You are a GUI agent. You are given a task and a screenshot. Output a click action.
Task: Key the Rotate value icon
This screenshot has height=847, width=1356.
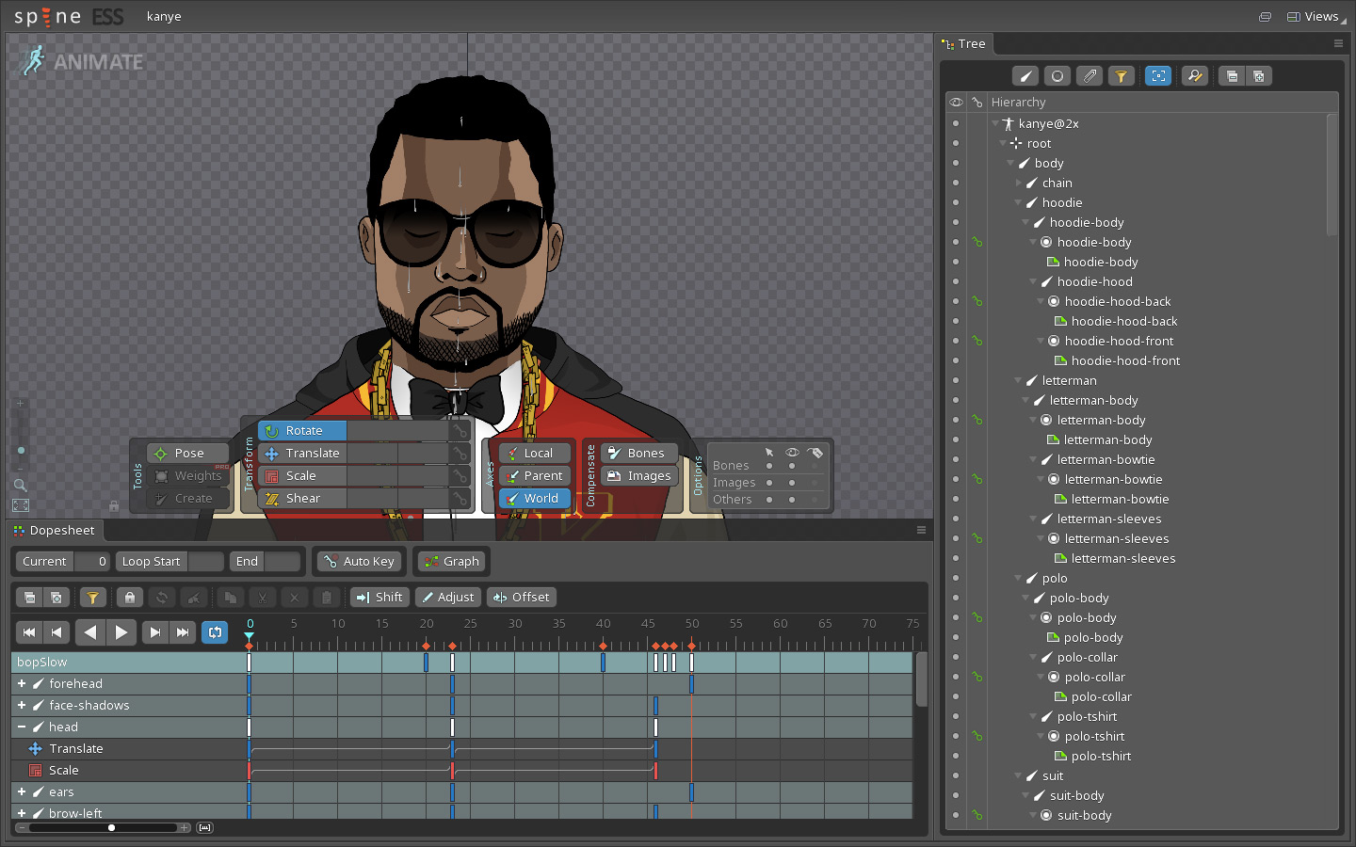(x=460, y=431)
